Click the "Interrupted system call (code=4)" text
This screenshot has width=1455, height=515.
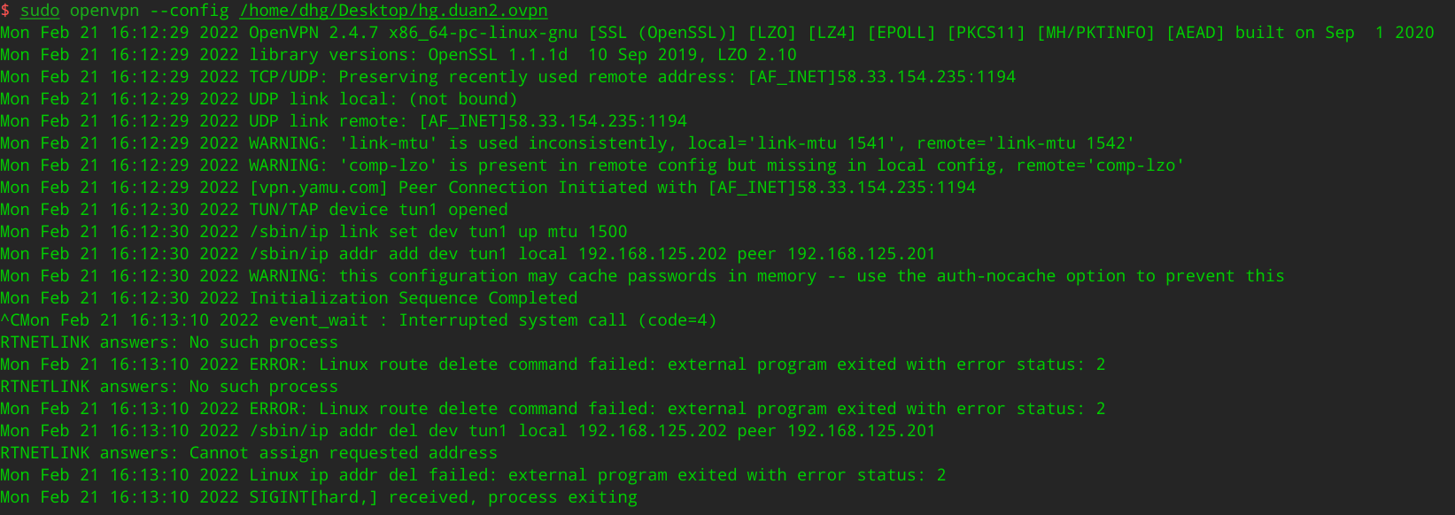557,320
